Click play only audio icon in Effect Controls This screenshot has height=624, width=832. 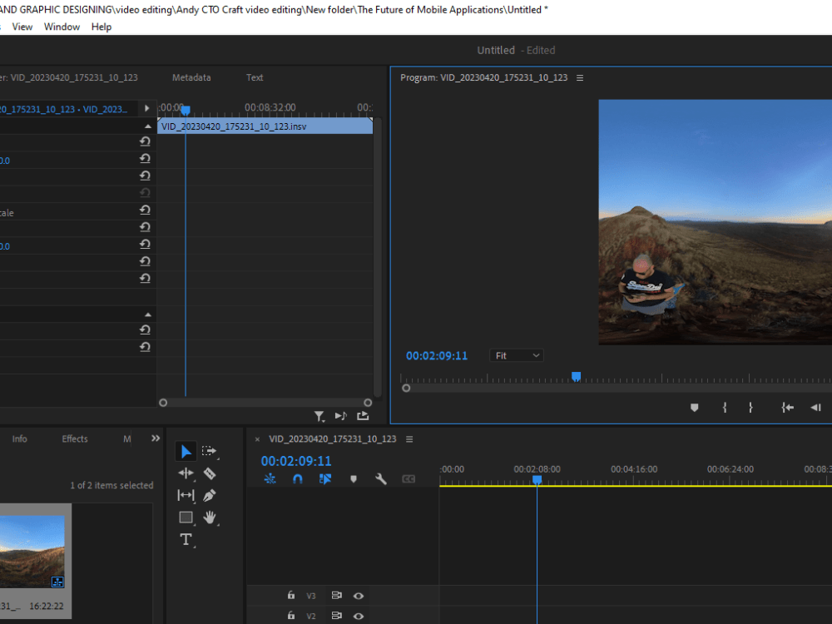point(340,416)
